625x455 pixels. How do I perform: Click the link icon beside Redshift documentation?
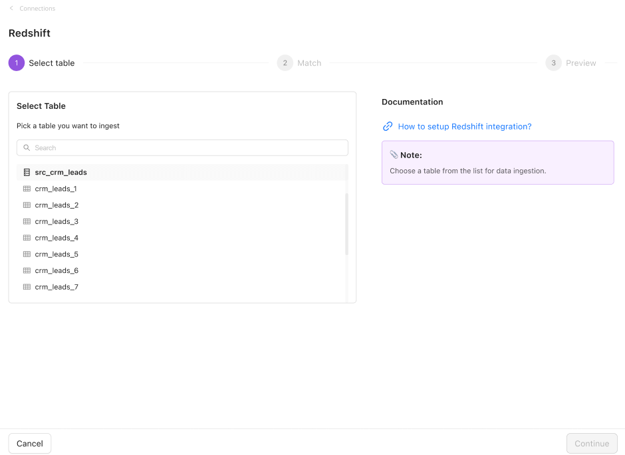coord(388,127)
